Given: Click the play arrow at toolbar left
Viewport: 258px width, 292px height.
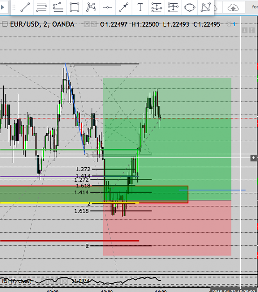Looking at the screenshot, I should coord(3,7).
